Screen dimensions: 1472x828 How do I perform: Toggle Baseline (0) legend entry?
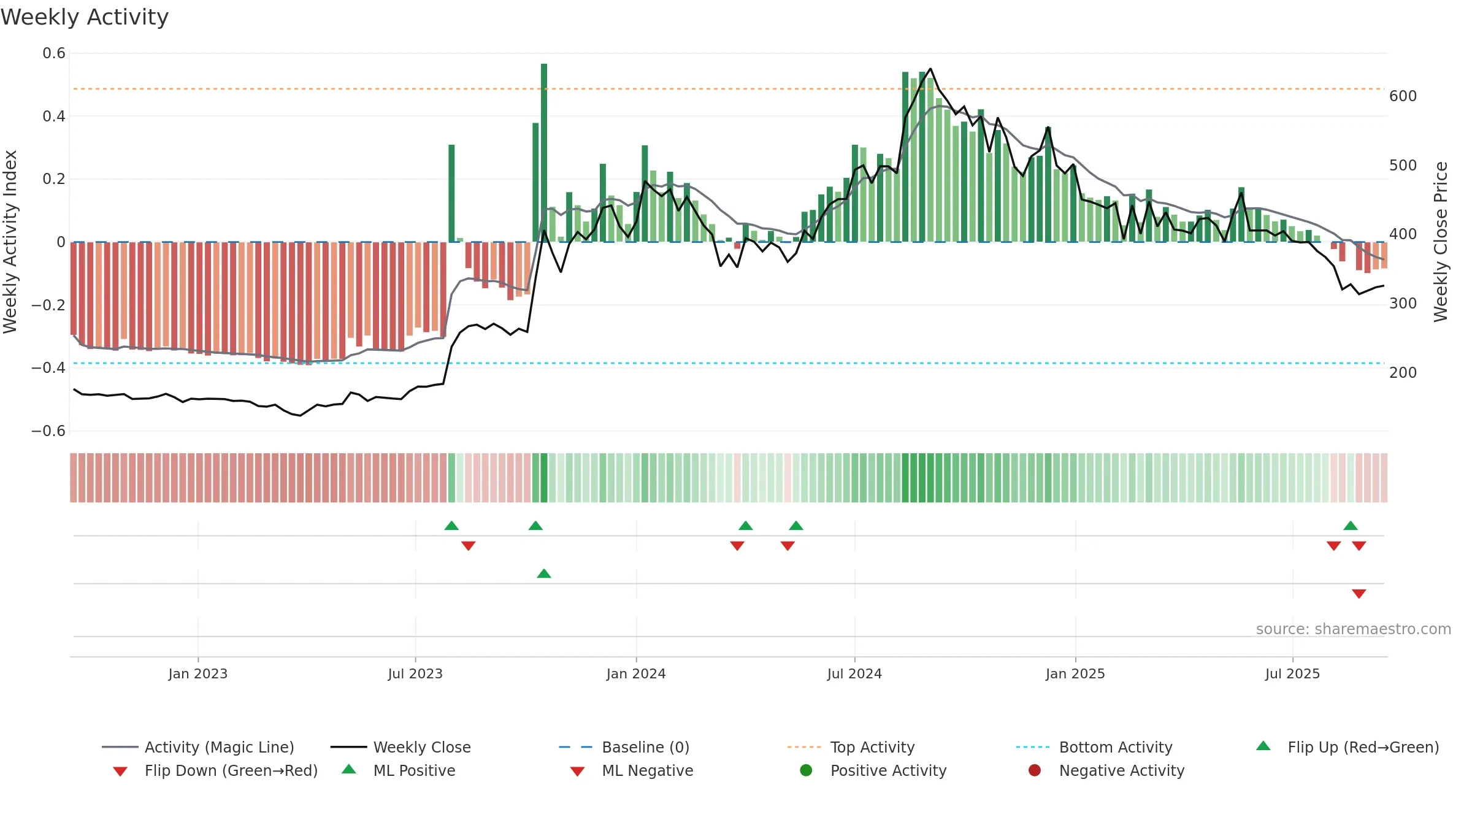click(x=624, y=747)
